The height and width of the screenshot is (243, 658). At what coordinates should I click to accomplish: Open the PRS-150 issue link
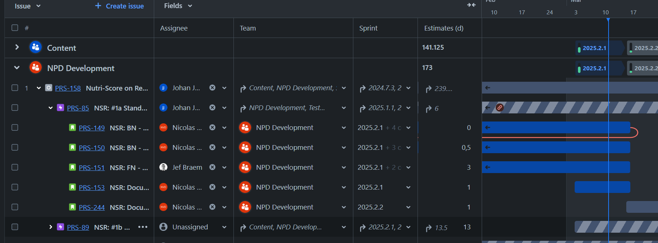pyautogui.click(x=92, y=148)
